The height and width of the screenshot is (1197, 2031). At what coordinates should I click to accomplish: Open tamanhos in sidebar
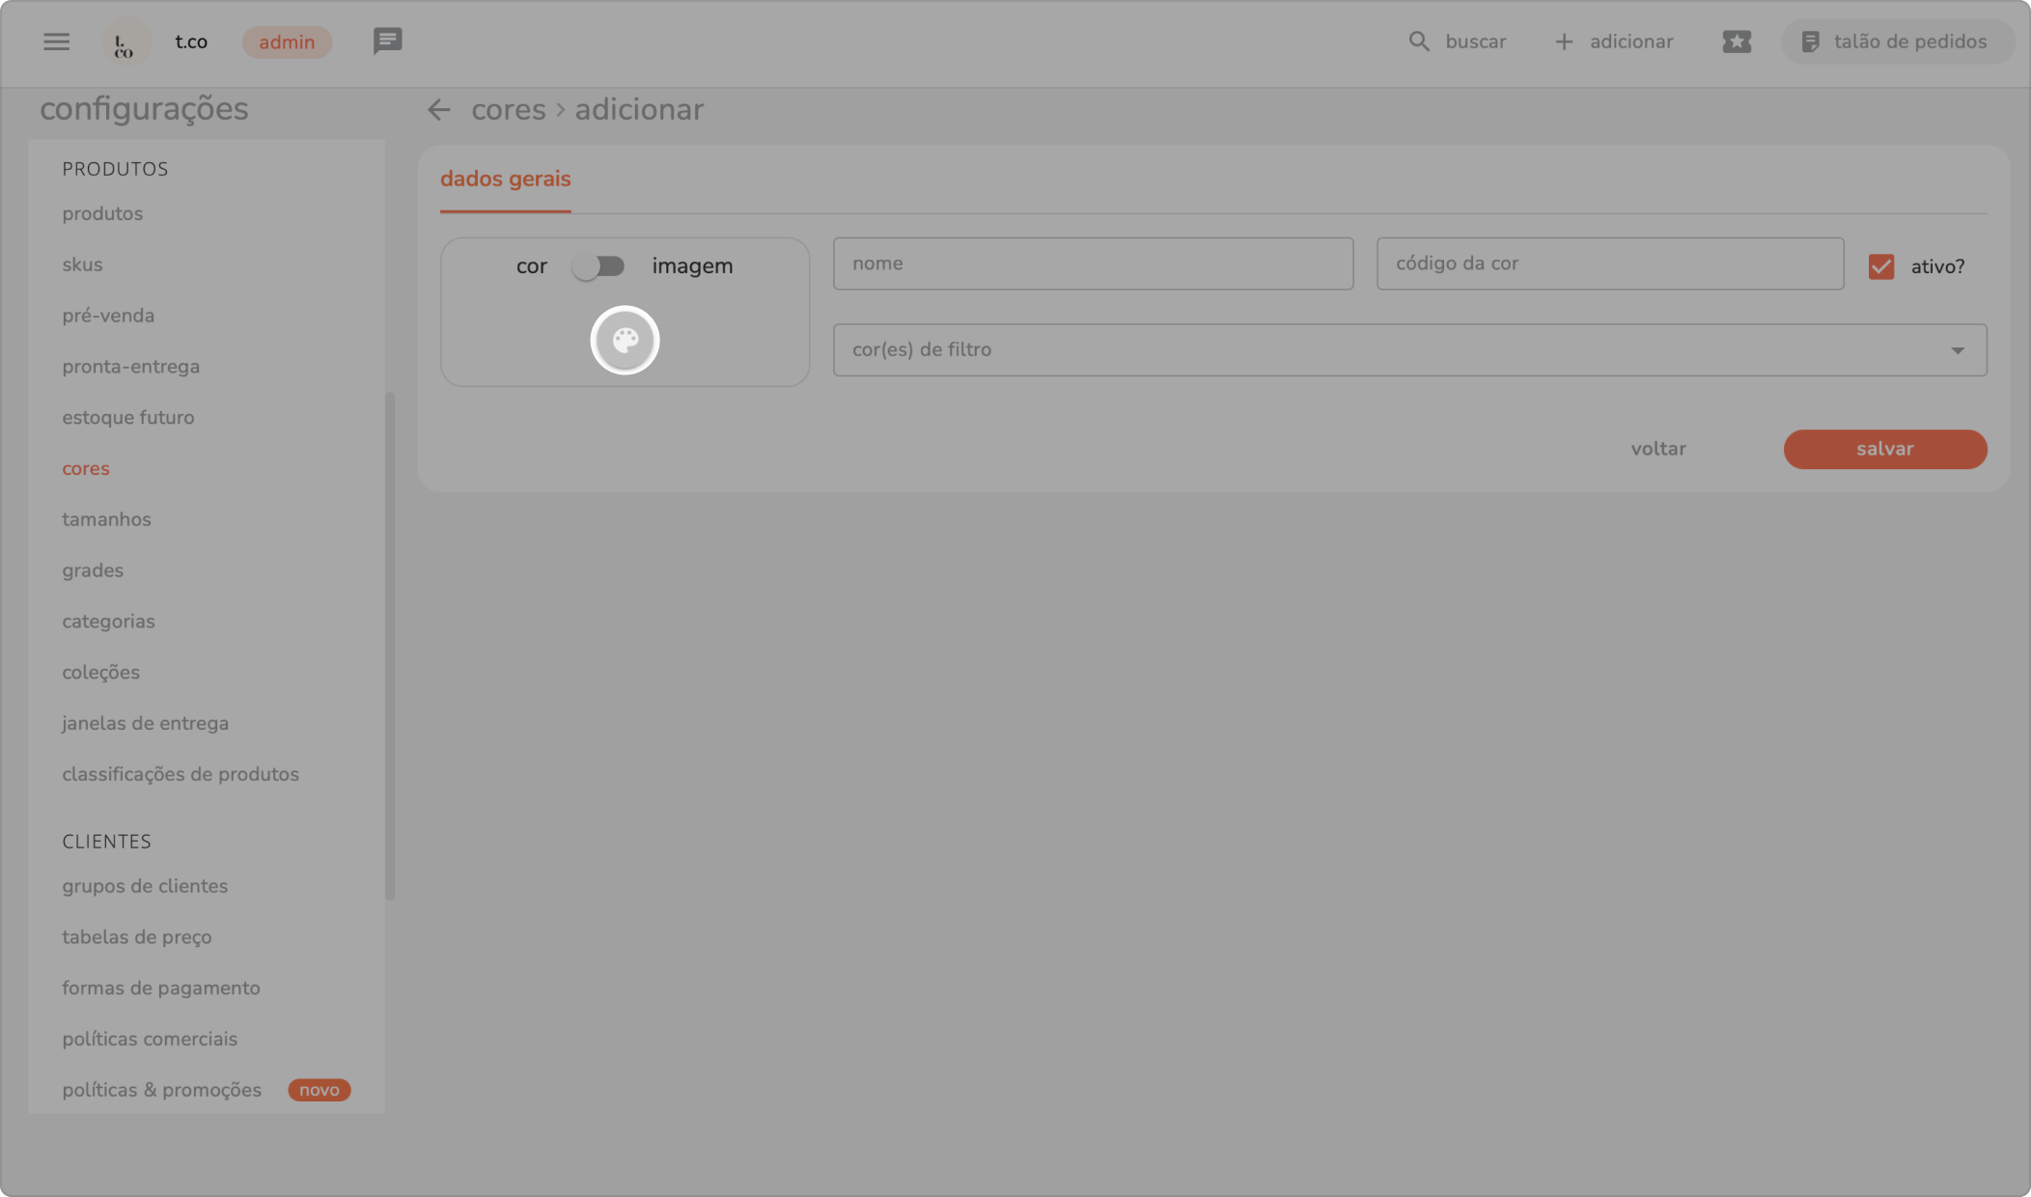[x=106, y=519]
